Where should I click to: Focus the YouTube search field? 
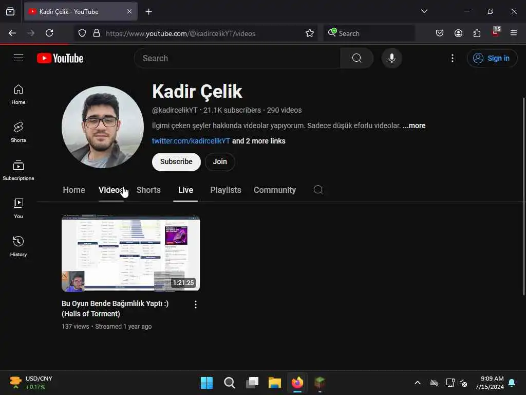pyautogui.click(x=238, y=58)
